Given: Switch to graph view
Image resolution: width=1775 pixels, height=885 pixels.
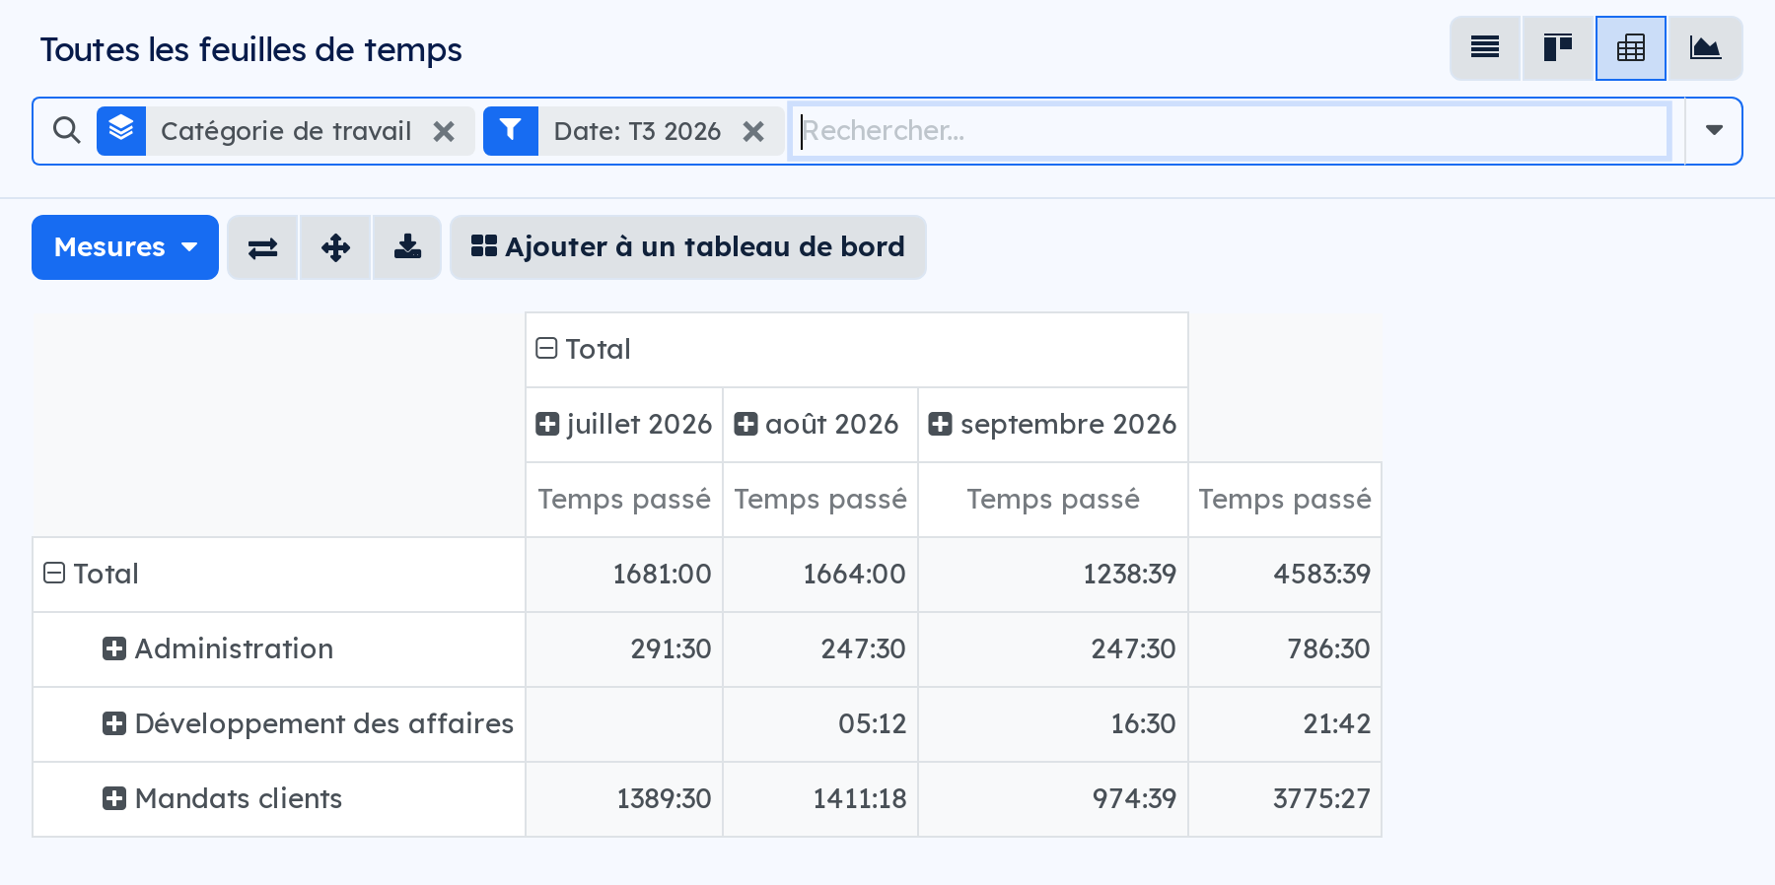Looking at the screenshot, I should pos(1705,47).
